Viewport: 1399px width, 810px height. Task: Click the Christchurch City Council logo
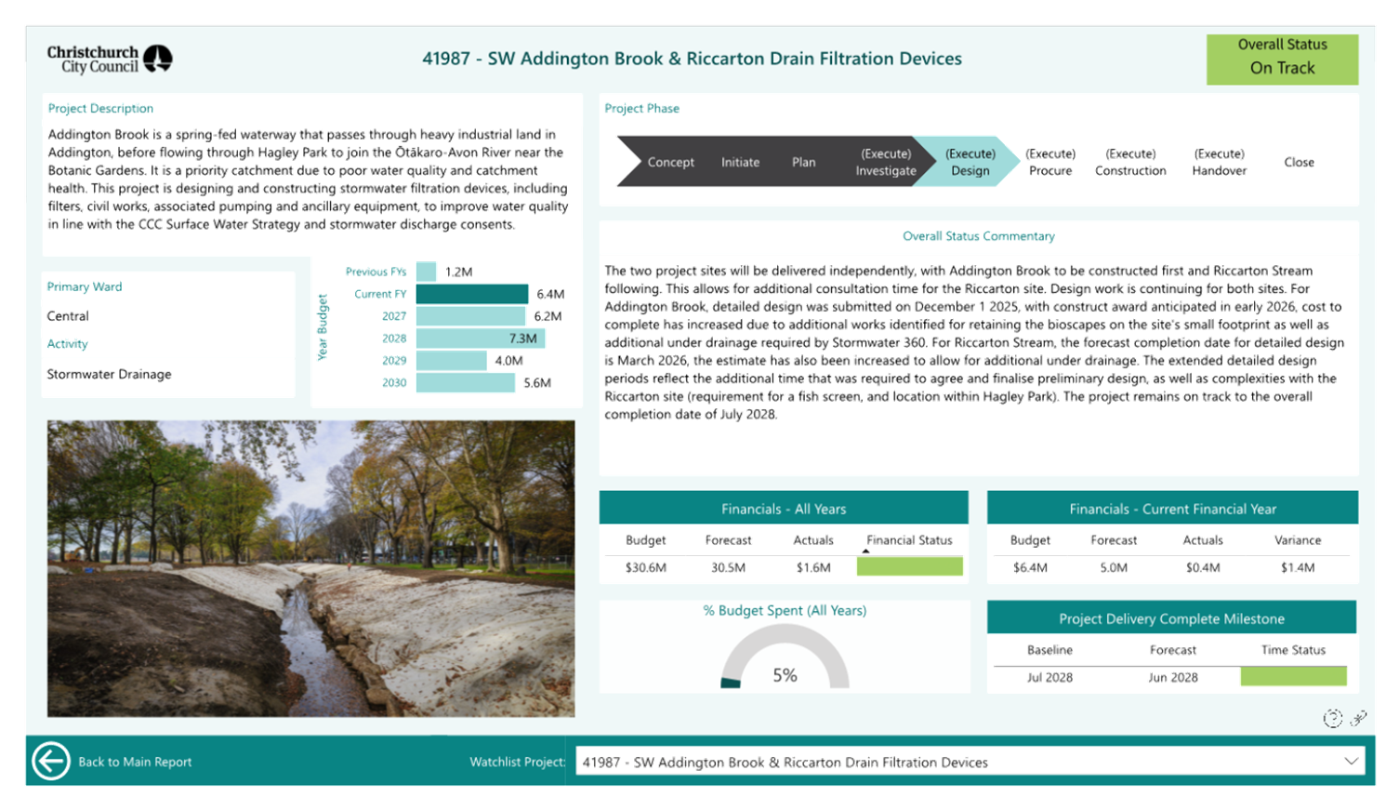tap(109, 60)
